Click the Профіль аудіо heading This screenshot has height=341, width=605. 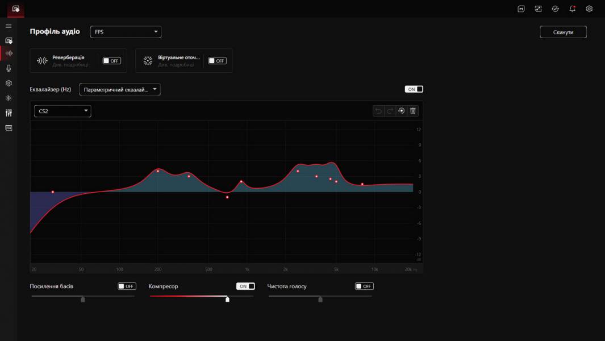[x=55, y=32]
